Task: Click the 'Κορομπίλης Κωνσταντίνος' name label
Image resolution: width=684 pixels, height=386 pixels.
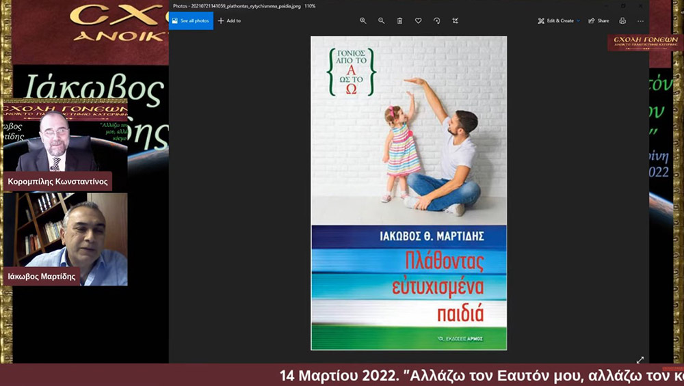Action: point(57,181)
